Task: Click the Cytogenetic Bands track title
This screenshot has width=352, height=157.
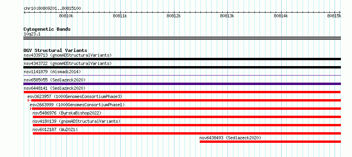Action: [47, 29]
